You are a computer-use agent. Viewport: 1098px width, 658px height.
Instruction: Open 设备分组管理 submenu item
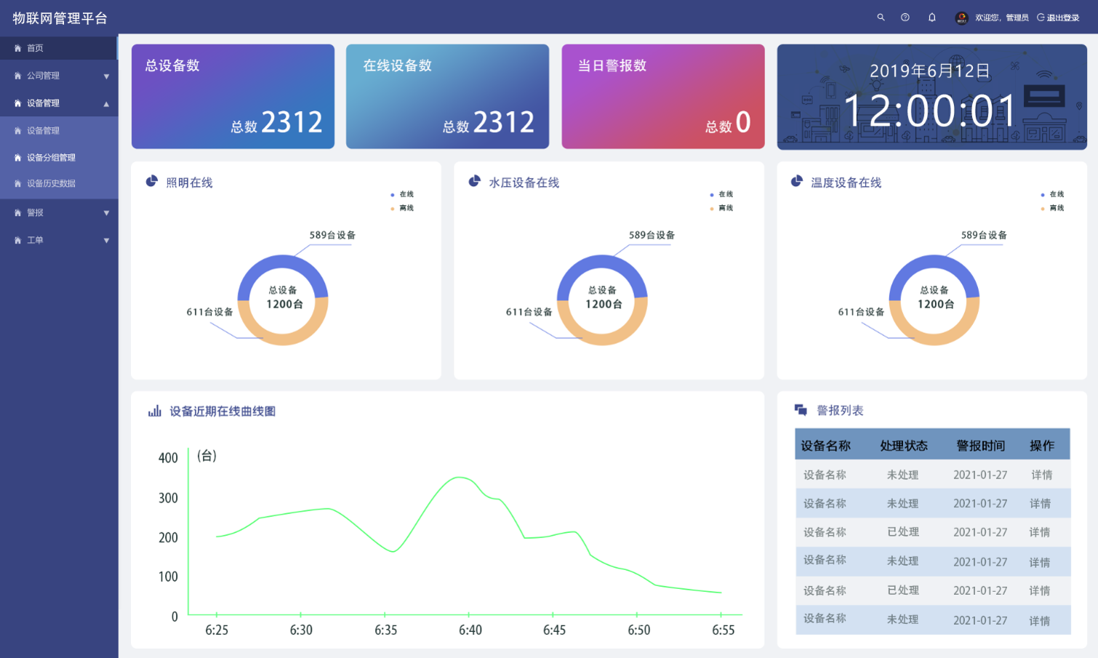point(51,158)
